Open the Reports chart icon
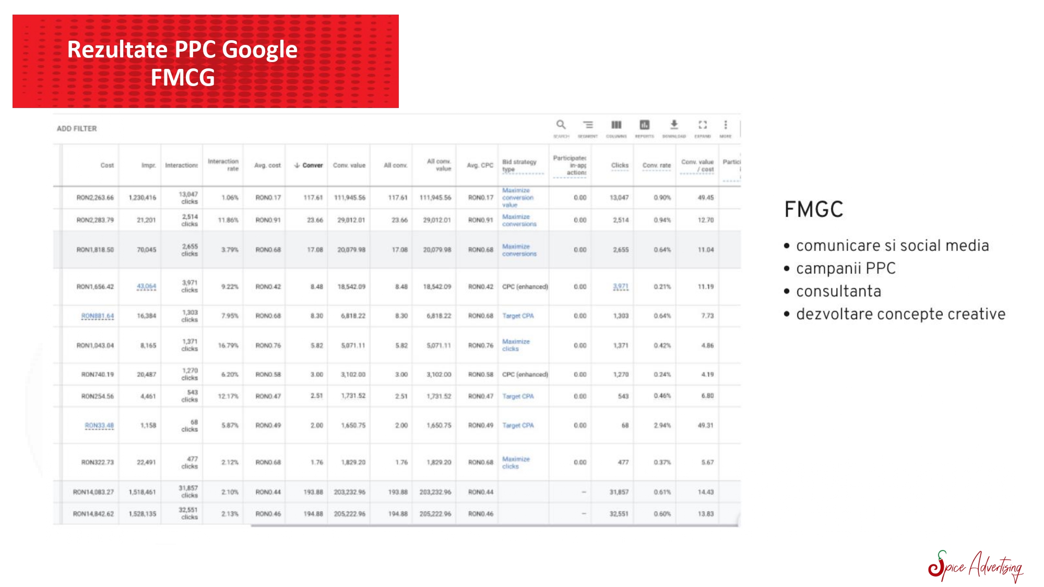 coord(645,125)
